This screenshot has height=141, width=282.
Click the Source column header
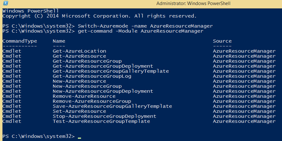222,41
